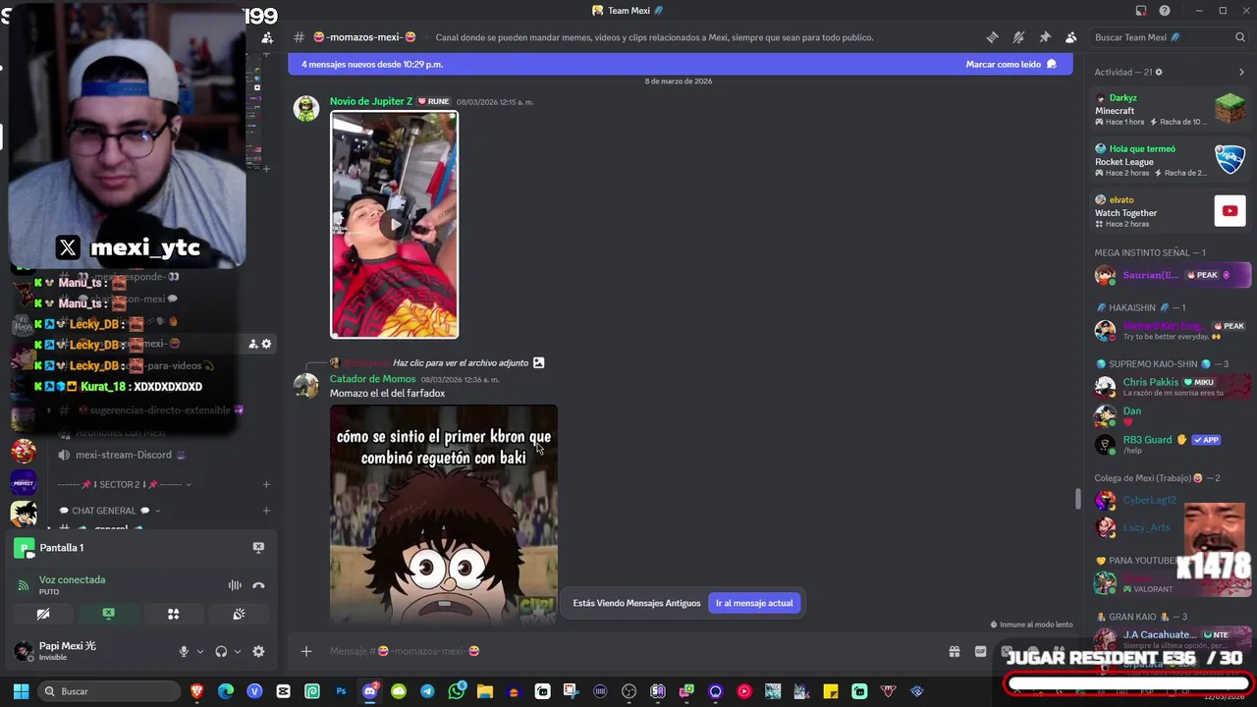The image size is (1257, 707).
Task: Open soundboard icon in voice panel
Action: [238, 614]
